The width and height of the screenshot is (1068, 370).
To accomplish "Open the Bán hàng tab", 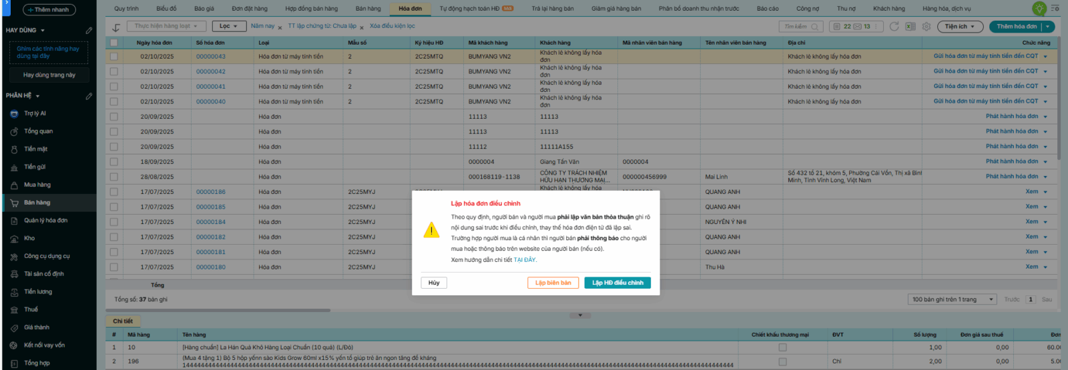I will (368, 9).
